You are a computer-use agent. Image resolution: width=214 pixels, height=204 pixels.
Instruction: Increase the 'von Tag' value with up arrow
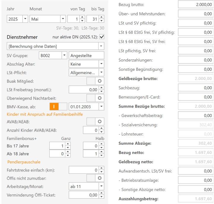point(82,17)
